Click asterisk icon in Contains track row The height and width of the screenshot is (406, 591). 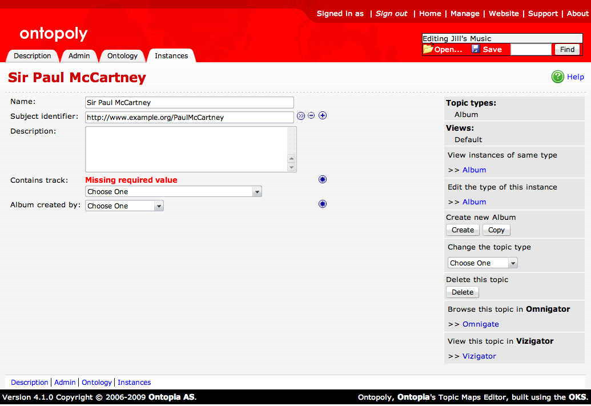click(x=323, y=179)
